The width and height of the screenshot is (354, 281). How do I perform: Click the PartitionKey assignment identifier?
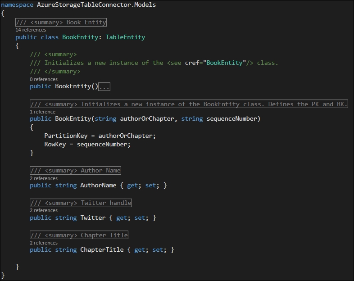(66, 136)
